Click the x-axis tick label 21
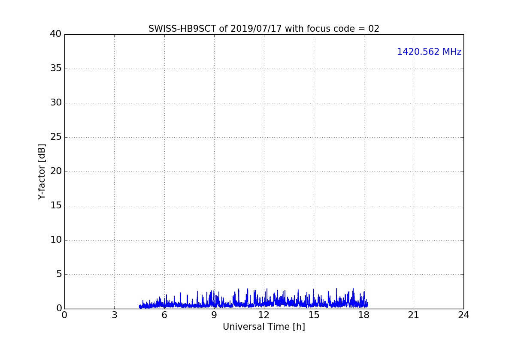The image size is (515, 343). tap(414, 315)
